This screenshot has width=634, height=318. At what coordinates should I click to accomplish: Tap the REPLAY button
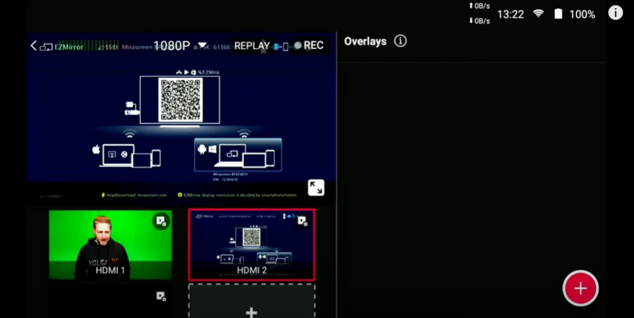(252, 46)
